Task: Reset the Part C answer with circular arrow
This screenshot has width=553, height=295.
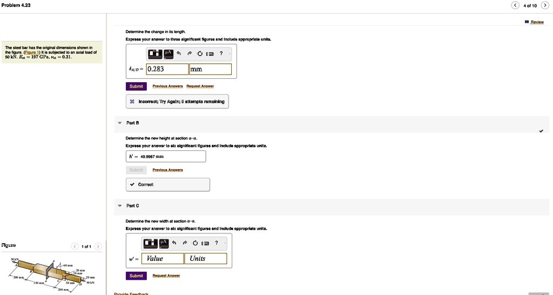Action: pos(195,243)
